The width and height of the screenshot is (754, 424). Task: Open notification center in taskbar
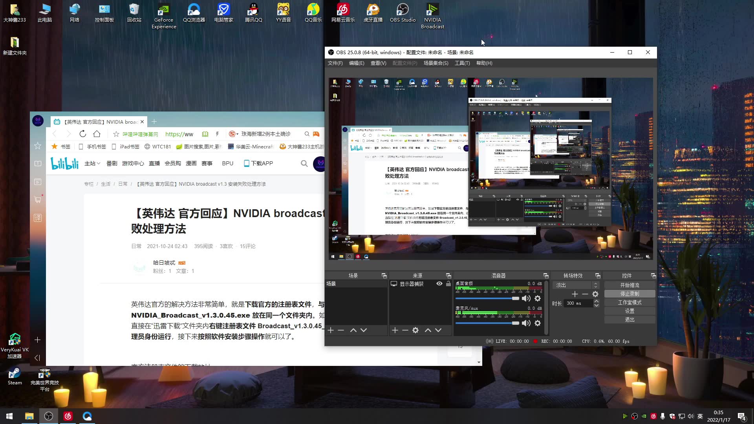741,416
